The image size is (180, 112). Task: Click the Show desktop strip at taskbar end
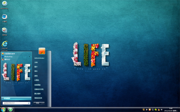179,110
